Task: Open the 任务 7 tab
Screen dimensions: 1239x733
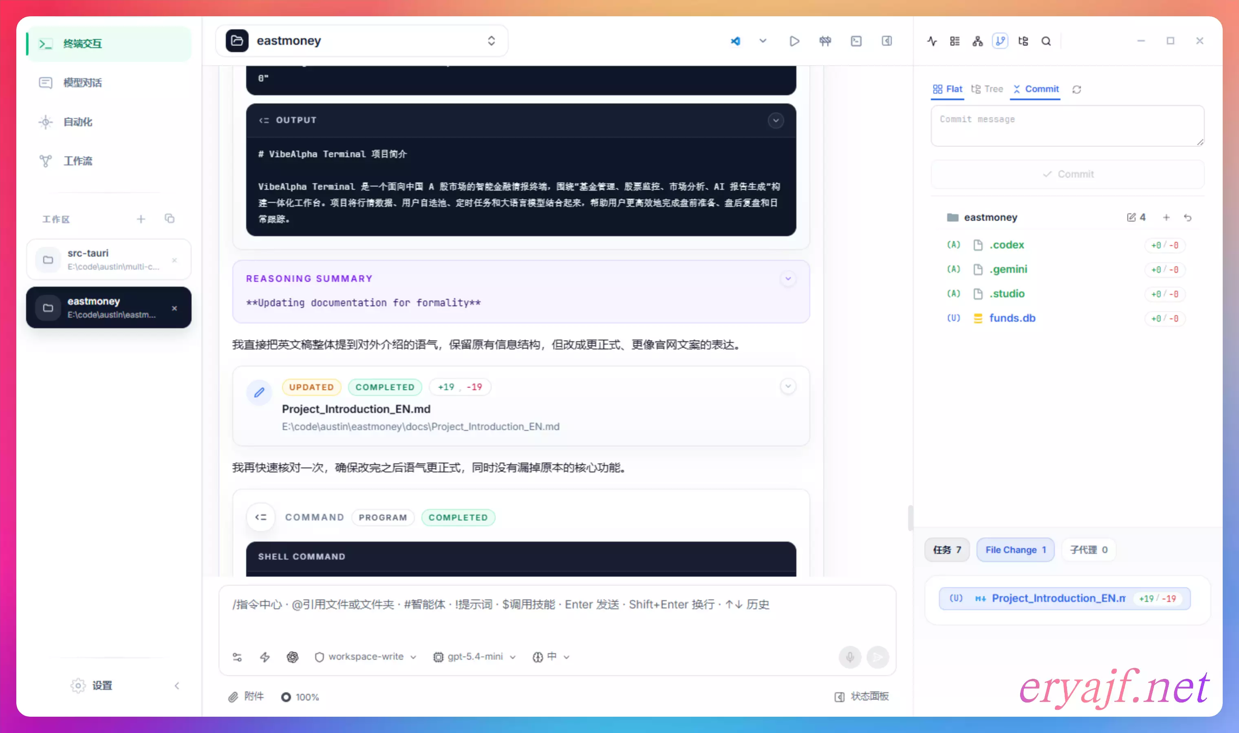Action: [947, 550]
